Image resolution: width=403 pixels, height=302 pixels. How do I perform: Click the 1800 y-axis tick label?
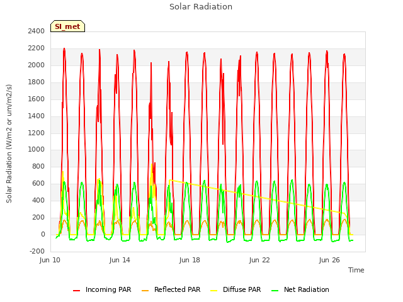(37, 82)
